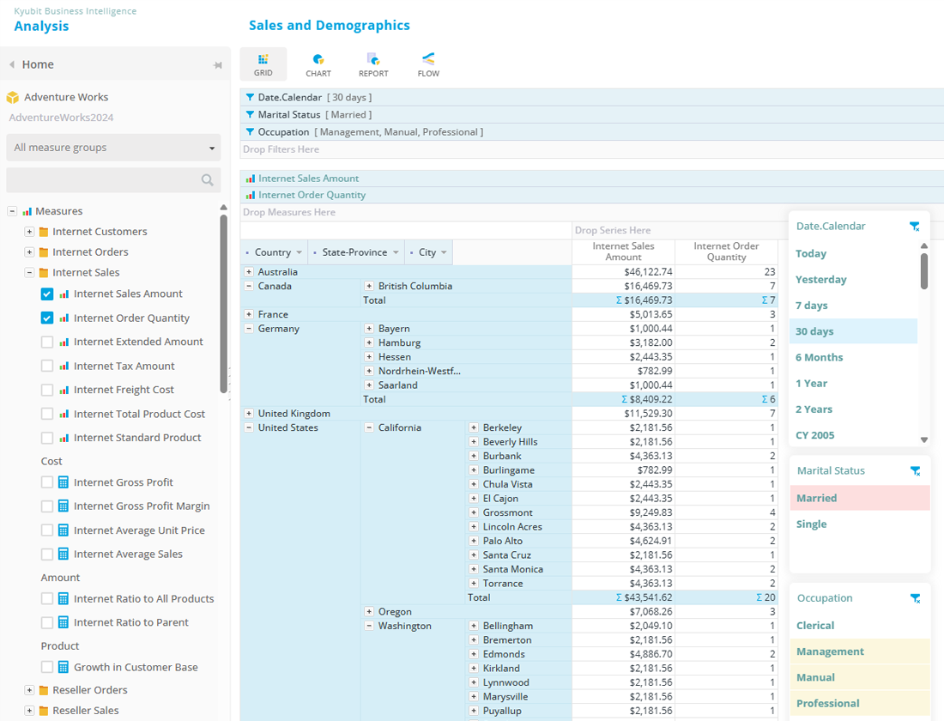Expand the Australia row
944x721 pixels.
click(x=249, y=272)
